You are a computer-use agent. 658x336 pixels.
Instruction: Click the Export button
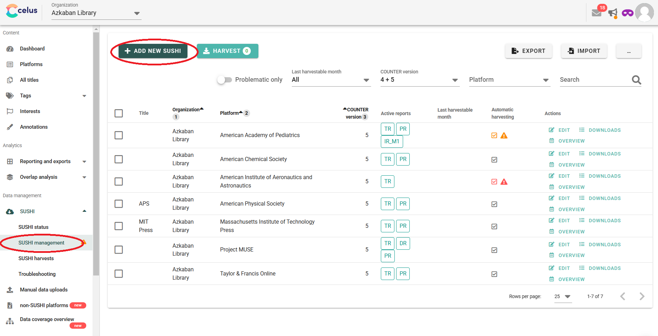pos(529,51)
